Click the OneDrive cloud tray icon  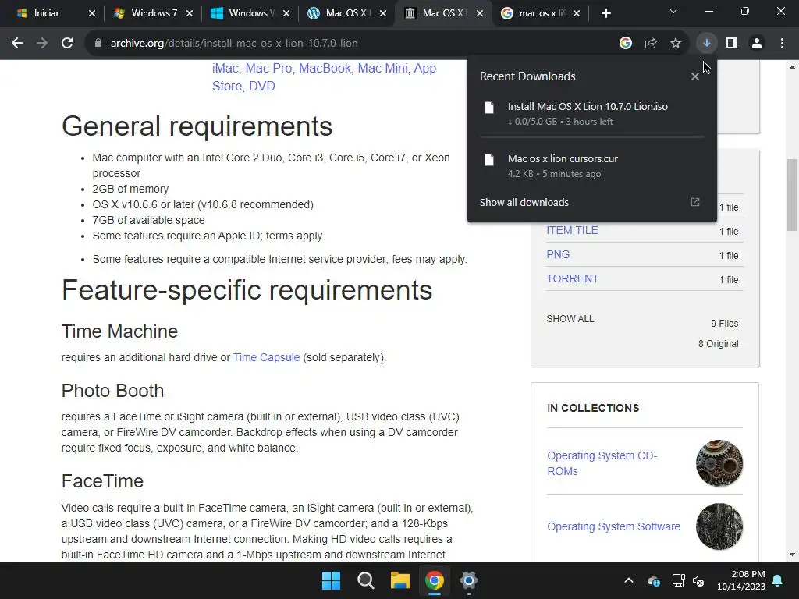[x=653, y=580]
